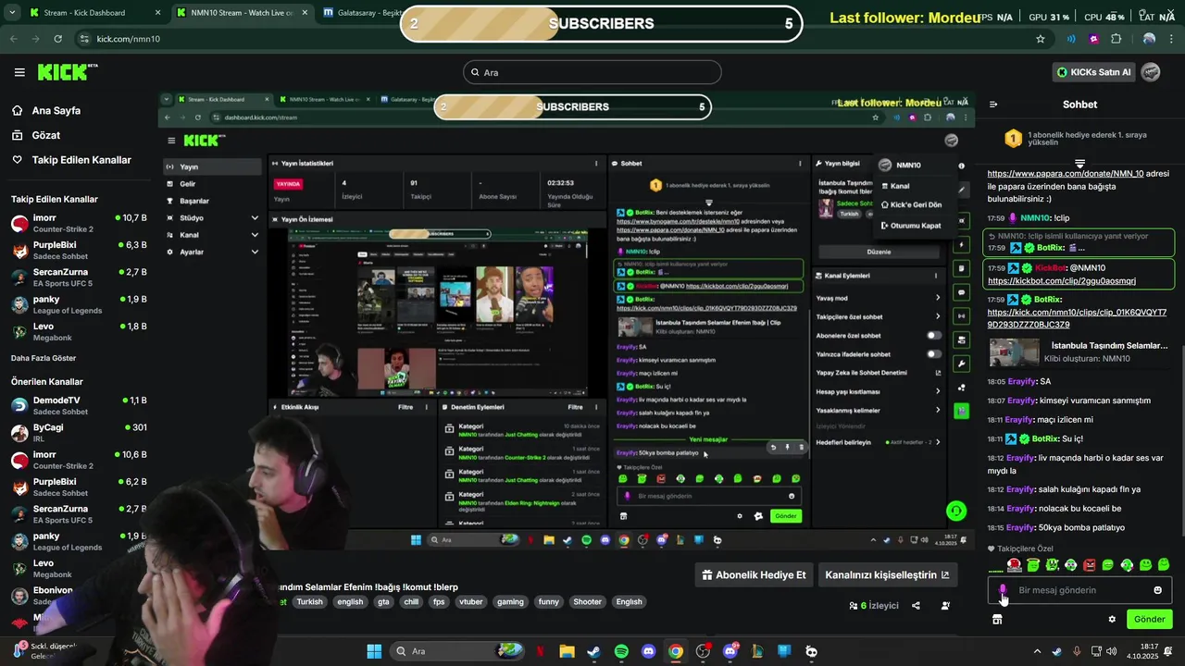Open Steam from the taskbar

coord(593,651)
